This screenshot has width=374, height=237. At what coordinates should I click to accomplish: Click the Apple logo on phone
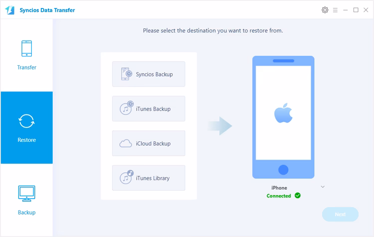point(283,113)
